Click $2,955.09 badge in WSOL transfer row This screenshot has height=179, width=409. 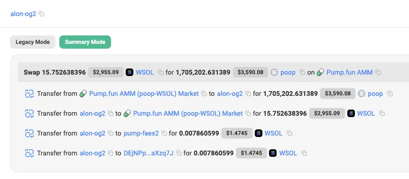tap(327, 113)
